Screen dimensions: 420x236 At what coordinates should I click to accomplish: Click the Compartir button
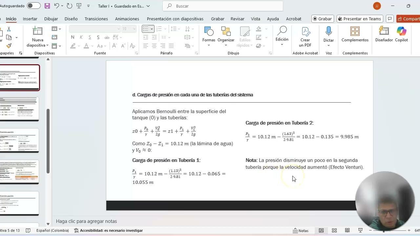click(x=408, y=19)
